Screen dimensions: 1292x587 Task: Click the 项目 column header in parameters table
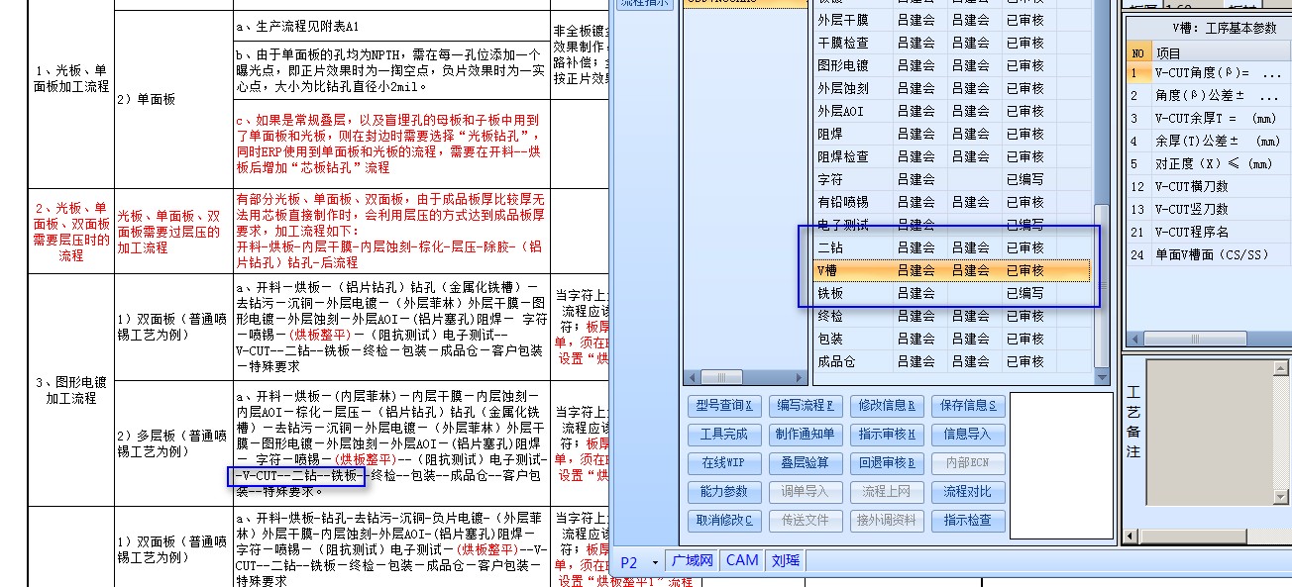coord(1221,53)
